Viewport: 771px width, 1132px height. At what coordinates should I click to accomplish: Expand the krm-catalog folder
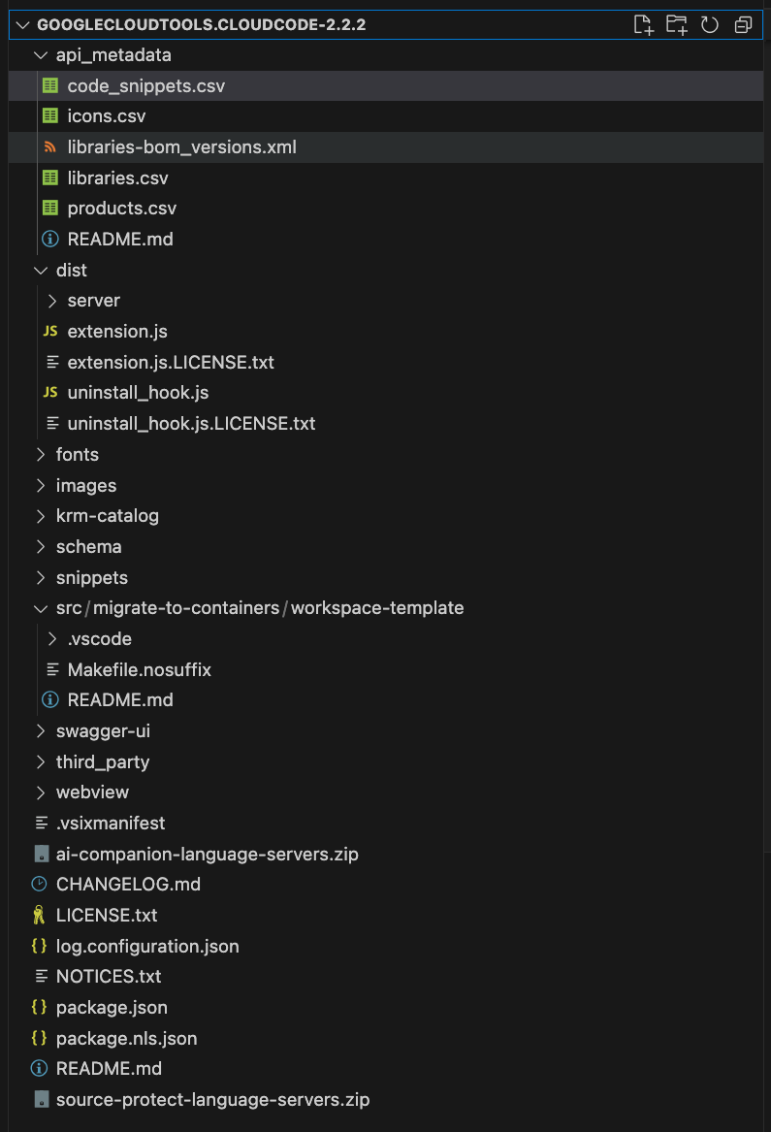(x=41, y=515)
